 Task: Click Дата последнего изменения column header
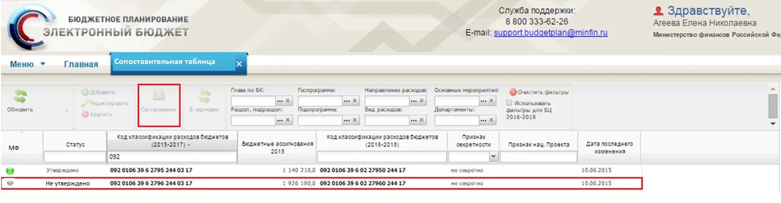pyautogui.click(x=609, y=147)
